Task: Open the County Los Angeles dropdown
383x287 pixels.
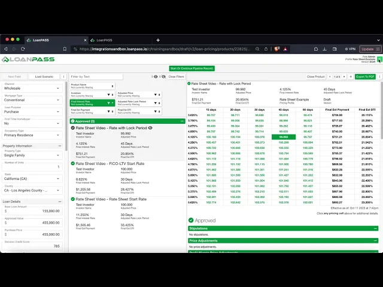Action: (x=32, y=190)
